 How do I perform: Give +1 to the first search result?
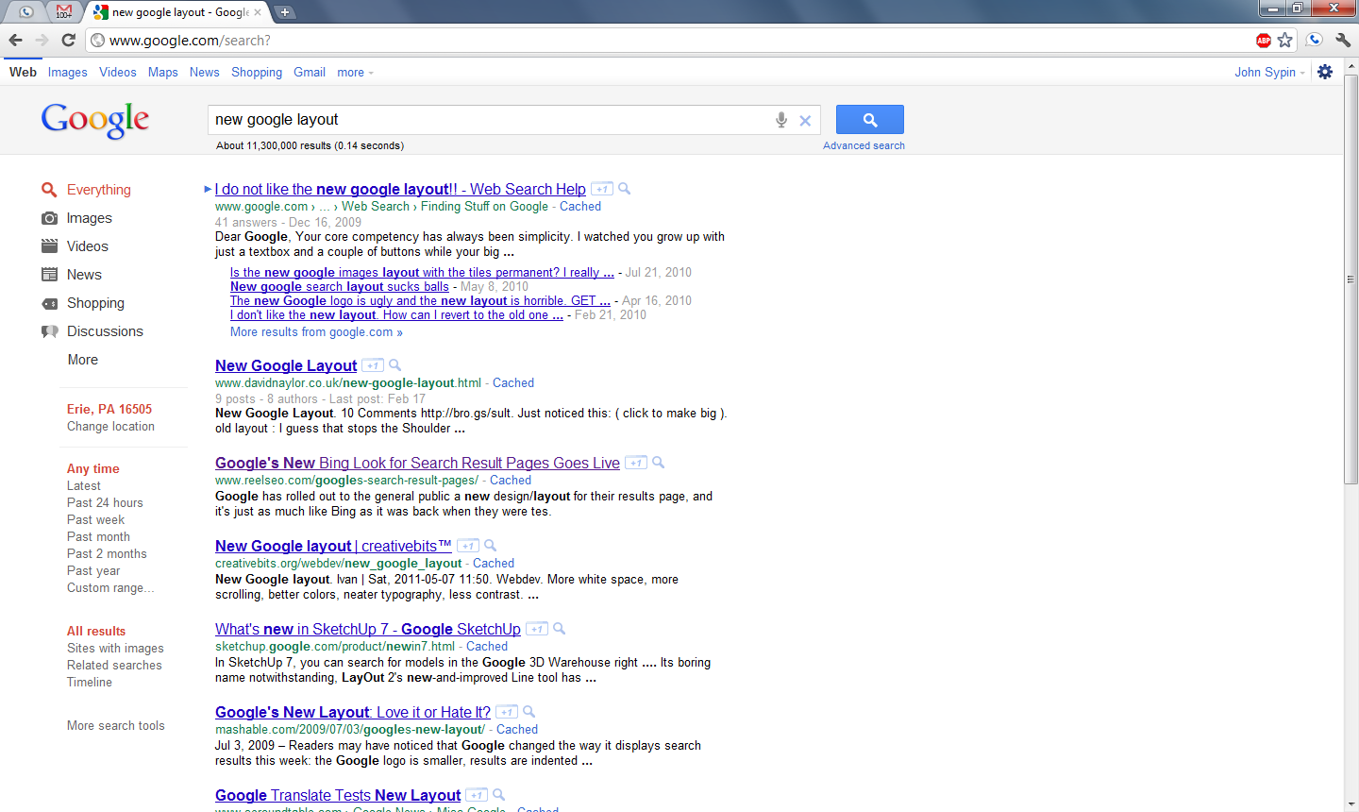coord(601,188)
